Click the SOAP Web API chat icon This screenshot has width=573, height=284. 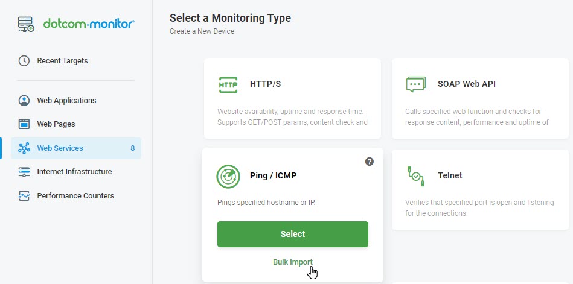point(416,84)
